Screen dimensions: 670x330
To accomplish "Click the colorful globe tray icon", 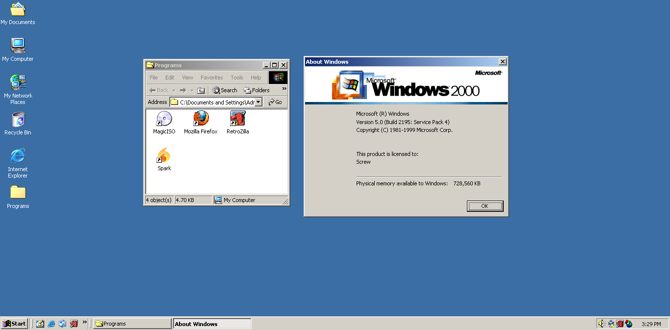I will [629, 324].
